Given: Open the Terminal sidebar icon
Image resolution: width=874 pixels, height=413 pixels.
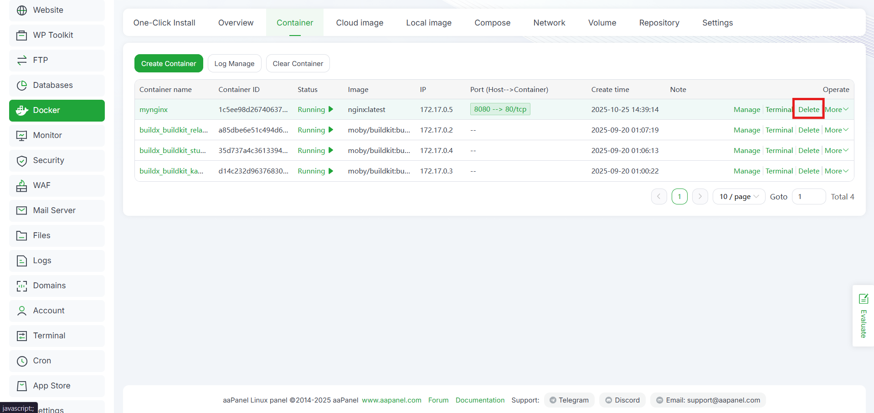Looking at the screenshot, I should (x=22, y=336).
